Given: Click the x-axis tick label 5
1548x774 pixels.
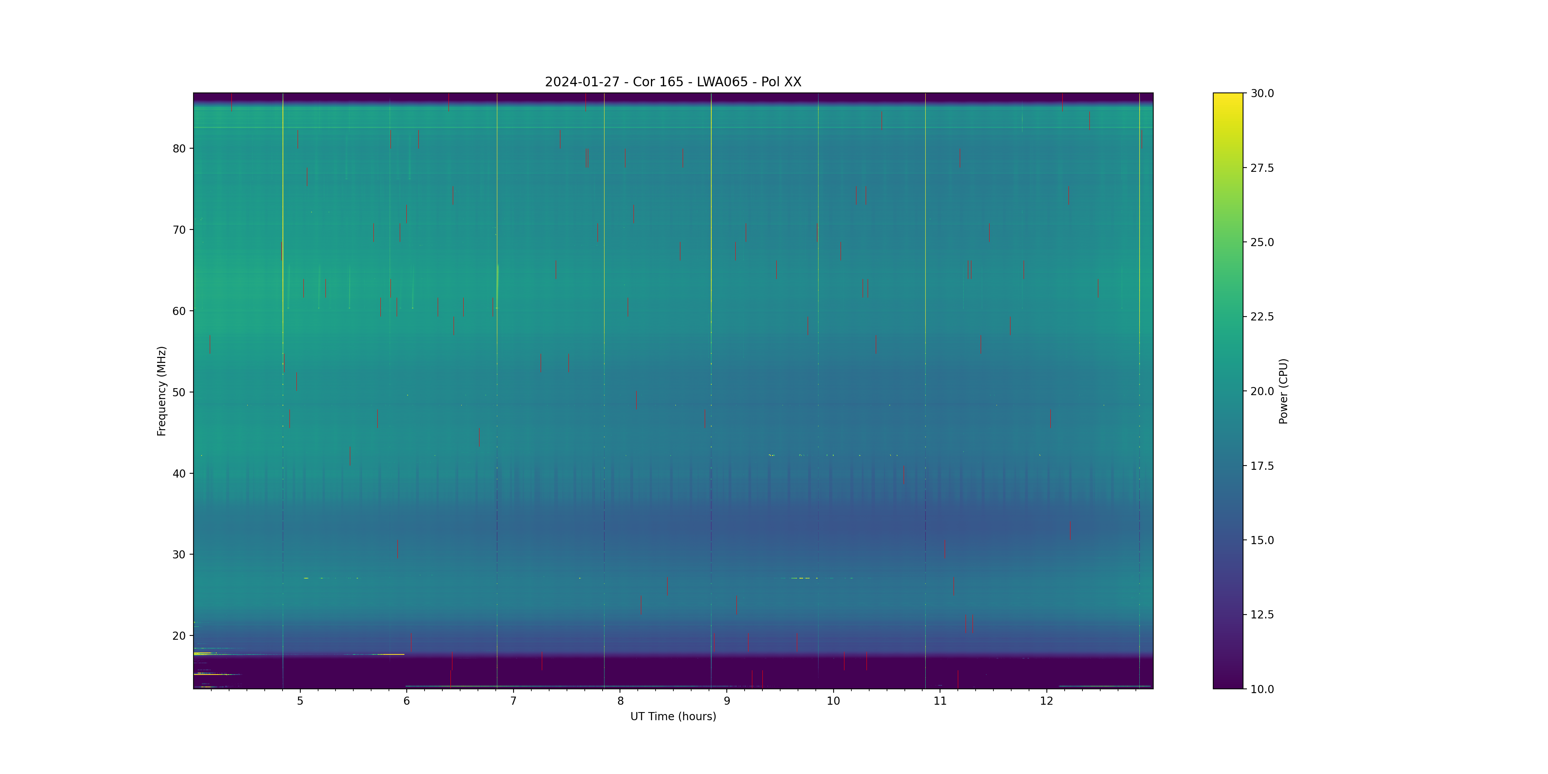Looking at the screenshot, I should point(300,701).
